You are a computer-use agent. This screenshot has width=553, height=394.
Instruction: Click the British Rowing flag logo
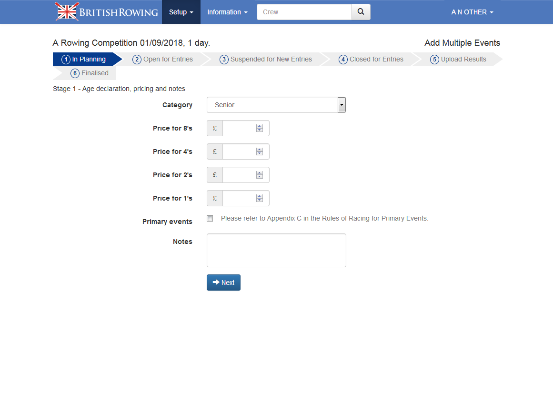click(x=67, y=12)
